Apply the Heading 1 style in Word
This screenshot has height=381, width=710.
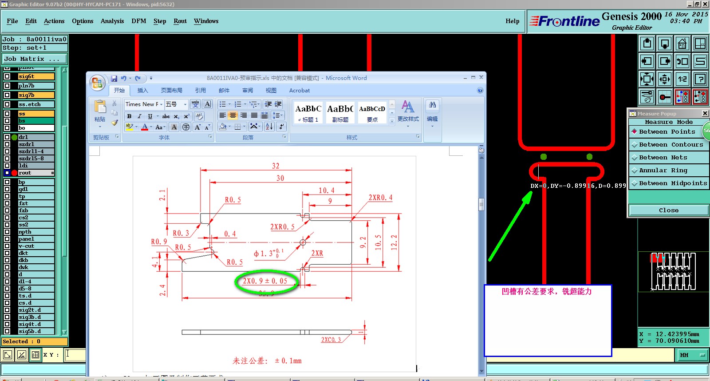[308, 113]
